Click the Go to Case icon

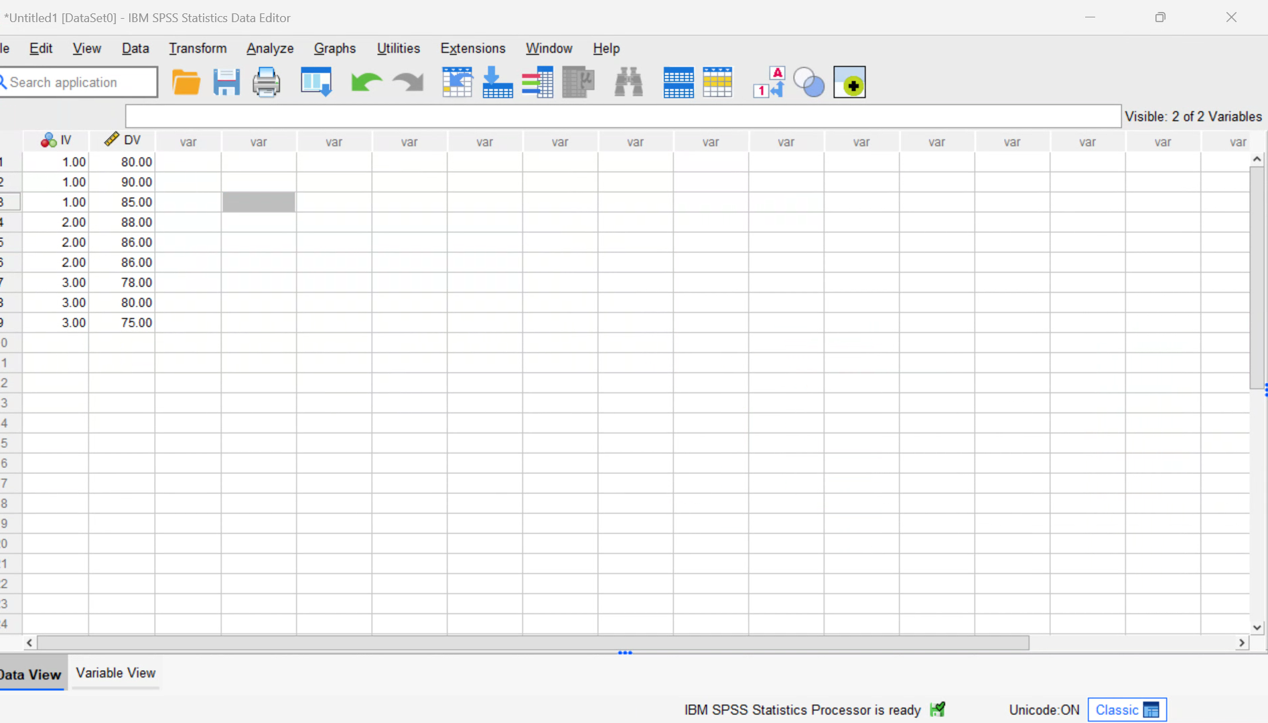pyautogui.click(x=457, y=82)
